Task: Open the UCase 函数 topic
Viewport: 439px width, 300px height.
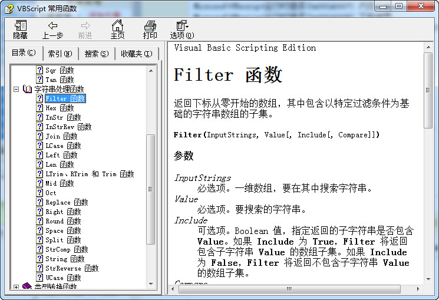Action: click(63, 278)
